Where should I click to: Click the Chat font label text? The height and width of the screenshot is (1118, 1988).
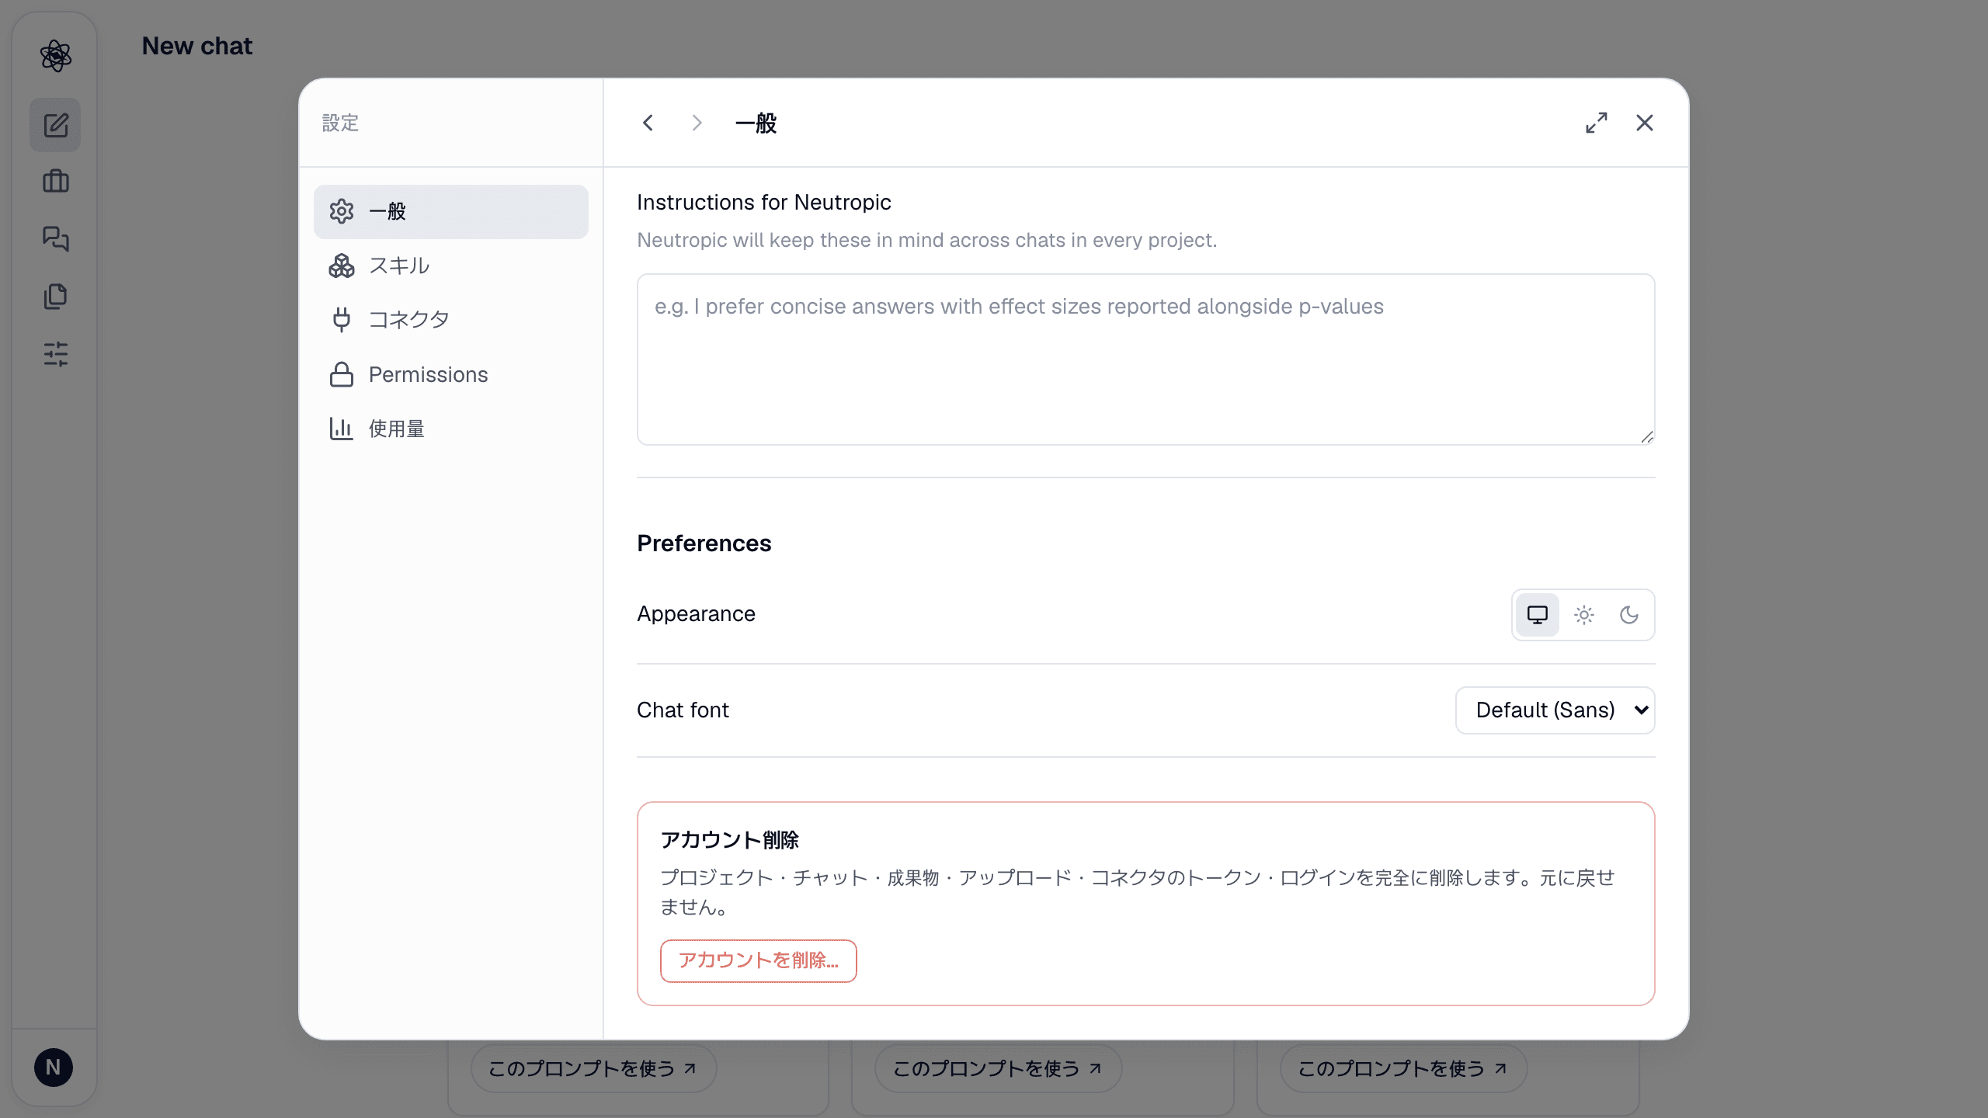(683, 710)
